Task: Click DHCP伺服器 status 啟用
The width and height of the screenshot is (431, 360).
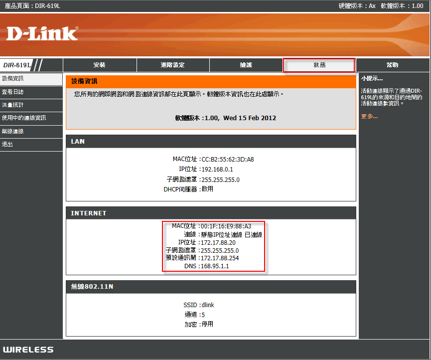Action: click(x=207, y=189)
